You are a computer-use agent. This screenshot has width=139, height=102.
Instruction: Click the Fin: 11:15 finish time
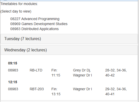[x=56, y=73]
